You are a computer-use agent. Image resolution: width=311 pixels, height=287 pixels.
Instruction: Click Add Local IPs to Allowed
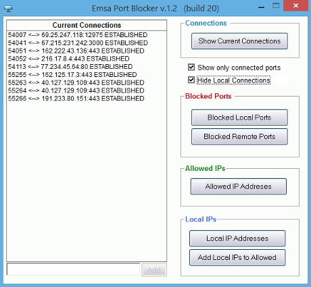tap(237, 257)
